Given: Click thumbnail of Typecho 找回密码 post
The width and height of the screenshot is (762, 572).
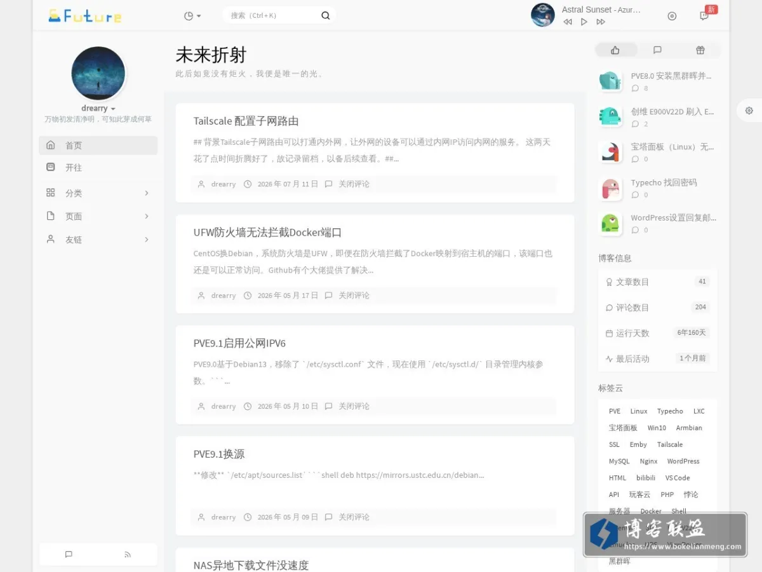Looking at the screenshot, I should [610, 188].
